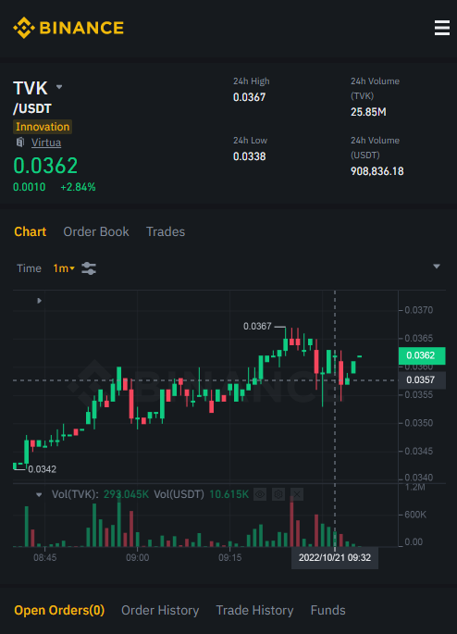This screenshot has height=634, width=457.
Task: Open the Open Orders(0) tab
Action: [59, 610]
